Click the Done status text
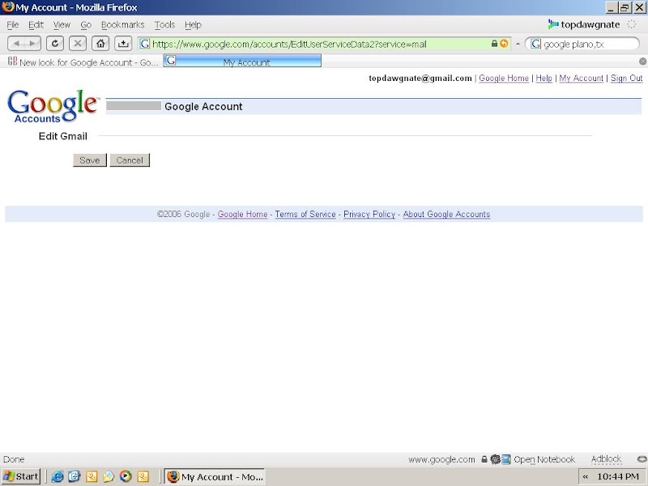The height and width of the screenshot is (486, 648). [x=14, y=459]
